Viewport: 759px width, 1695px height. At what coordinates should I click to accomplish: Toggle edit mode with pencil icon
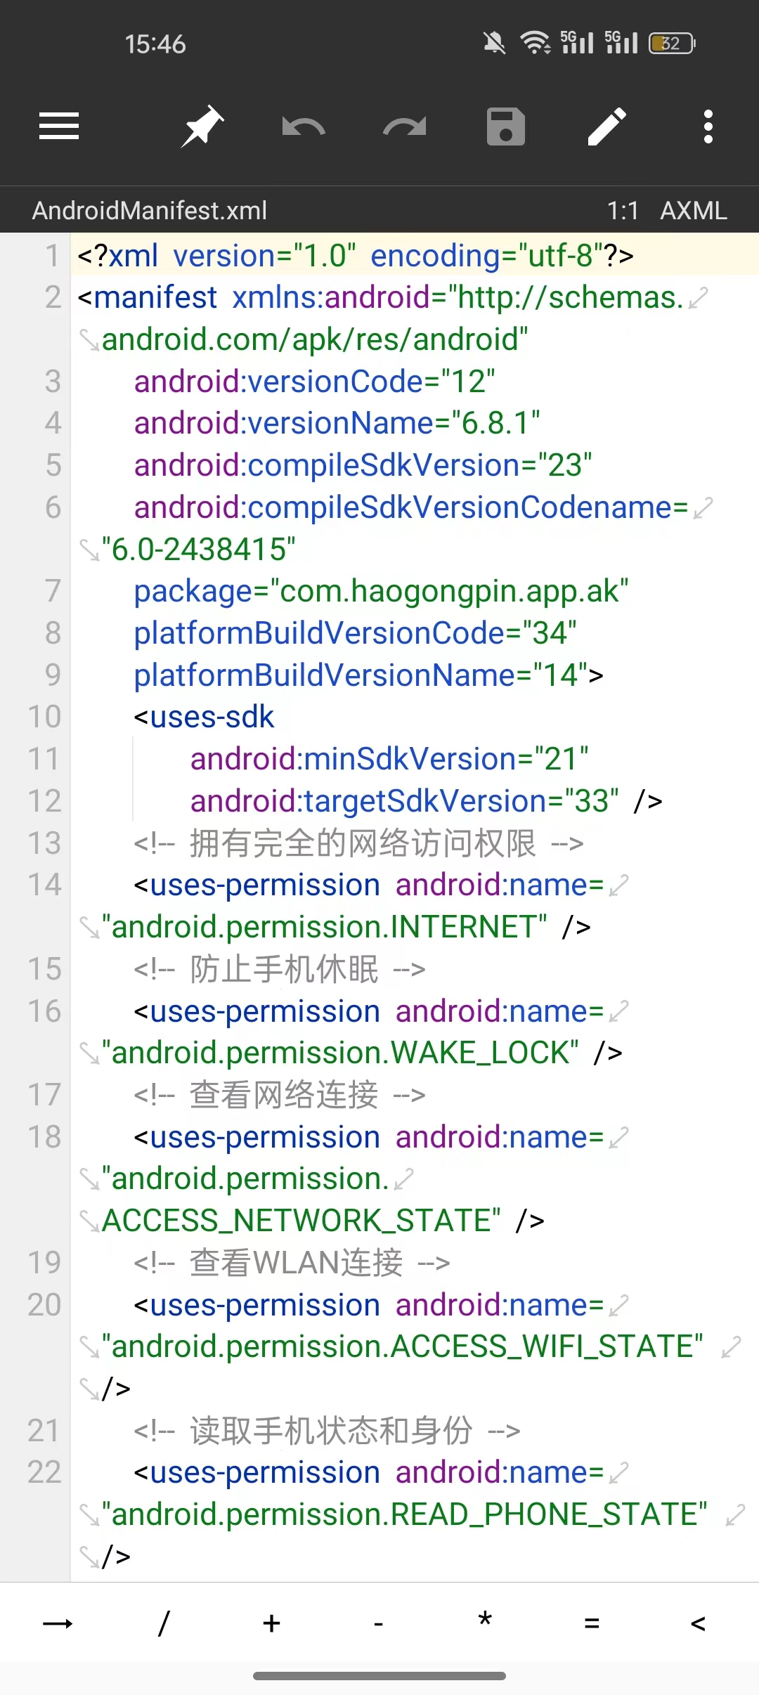[607, 126]
